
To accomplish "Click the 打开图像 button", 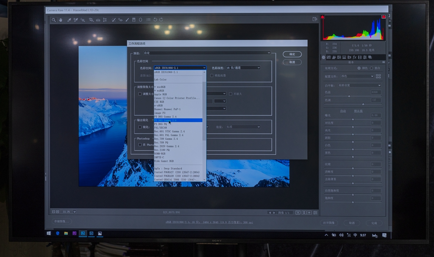I will click(329, 223).
